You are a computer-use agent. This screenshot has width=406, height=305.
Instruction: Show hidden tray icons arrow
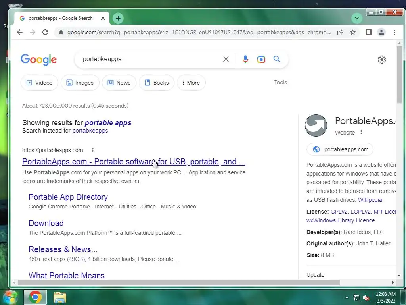[347, 297]
